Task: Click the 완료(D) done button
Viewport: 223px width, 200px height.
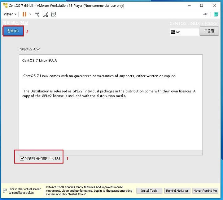Action: pos(13,31)
